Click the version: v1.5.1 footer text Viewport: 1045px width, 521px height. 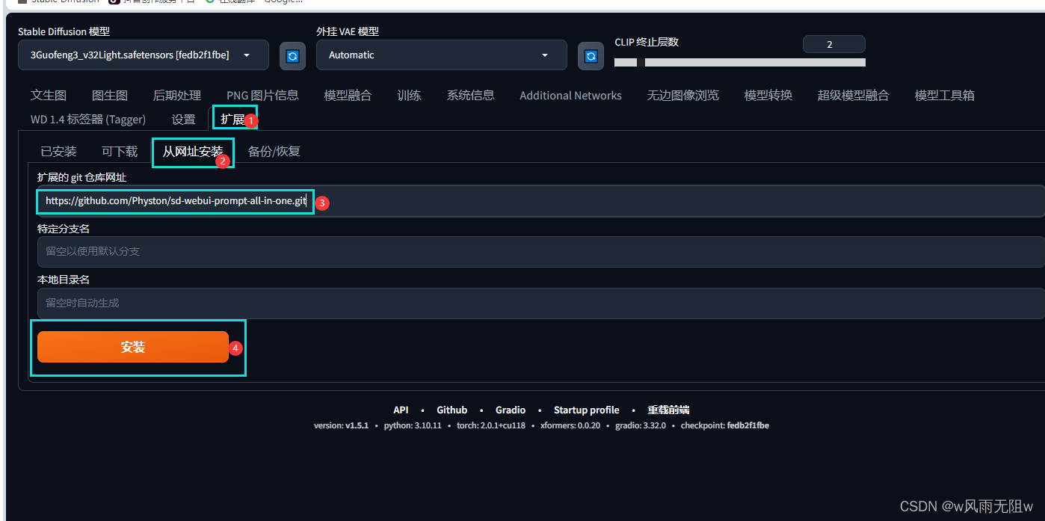341,425
